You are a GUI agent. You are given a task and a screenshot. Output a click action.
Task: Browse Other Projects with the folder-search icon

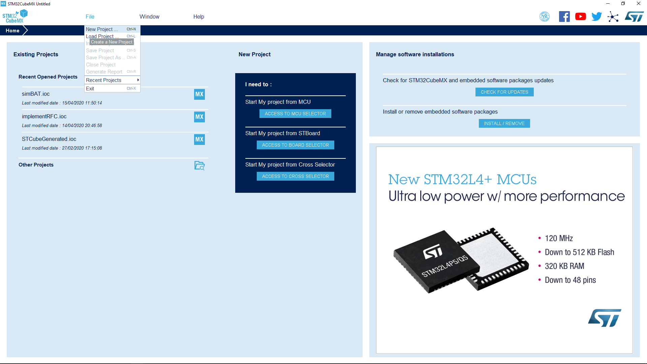click(199, 165)
